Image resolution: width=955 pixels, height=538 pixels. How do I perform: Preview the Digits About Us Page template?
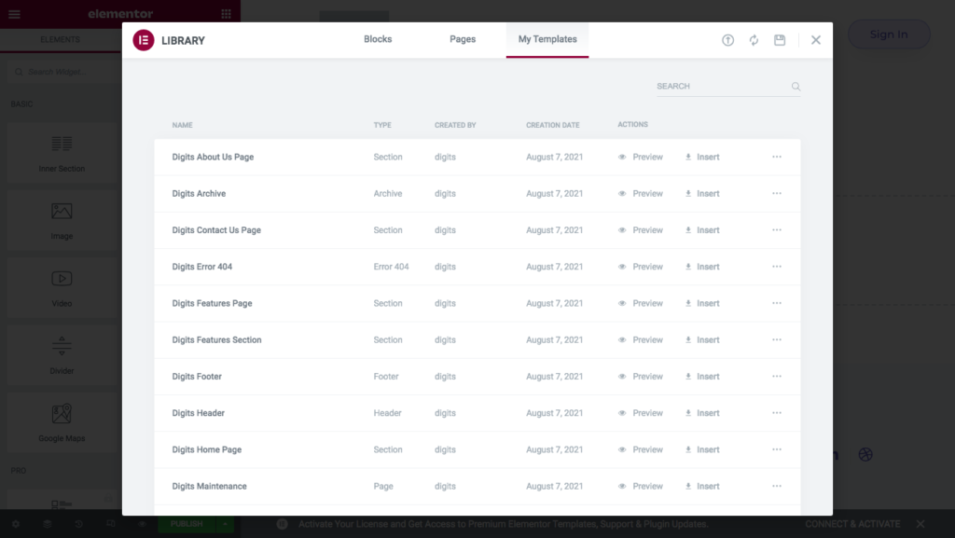click(x=640, y=157)
